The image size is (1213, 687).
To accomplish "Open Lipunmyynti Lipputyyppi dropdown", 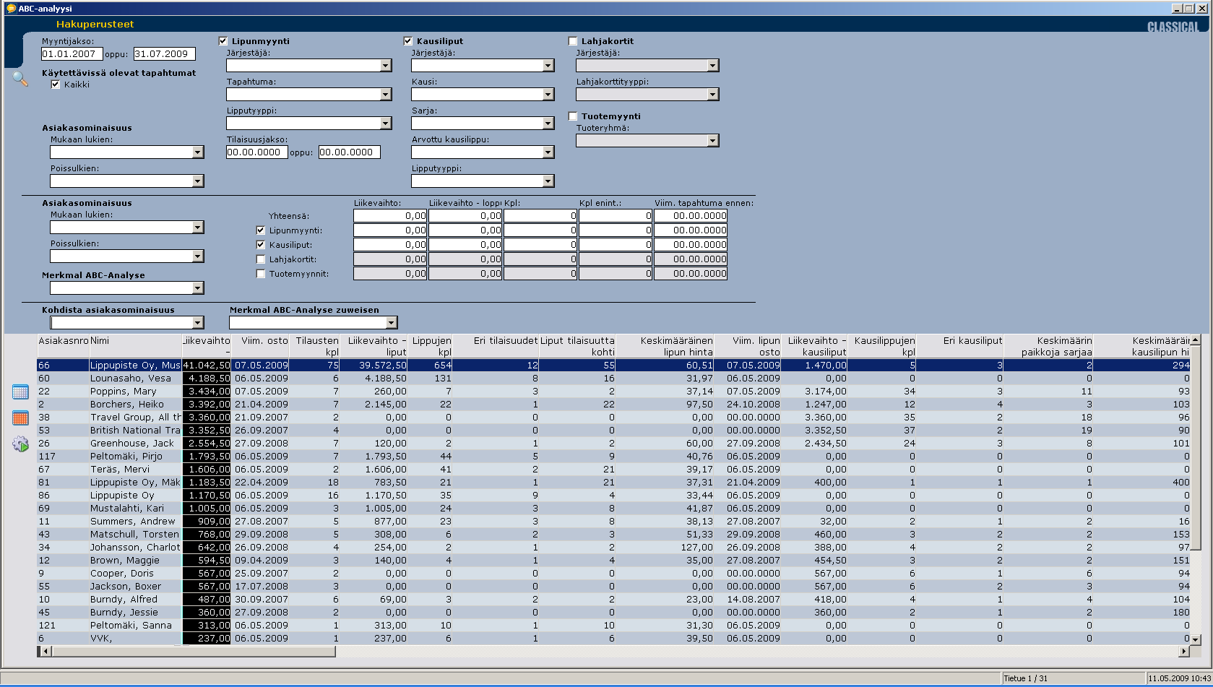I will coord(386,124).
